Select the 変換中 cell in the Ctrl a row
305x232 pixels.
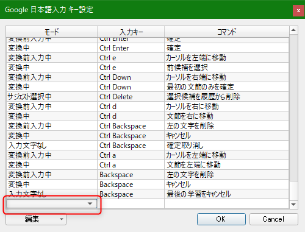52,165
